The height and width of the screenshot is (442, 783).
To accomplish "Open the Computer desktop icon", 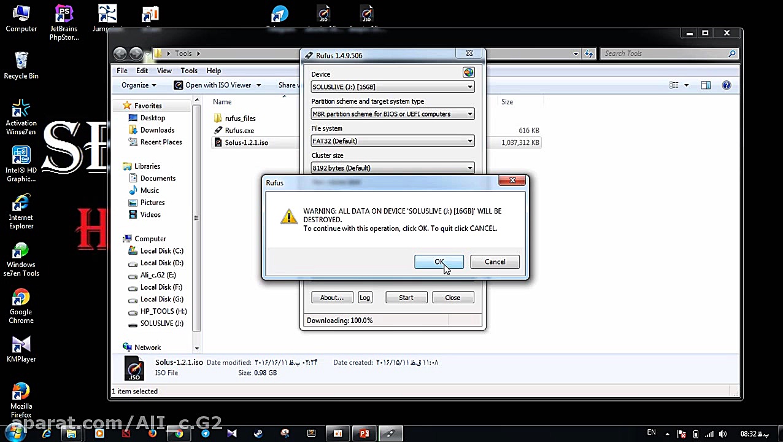I will (x=21, y=18).
